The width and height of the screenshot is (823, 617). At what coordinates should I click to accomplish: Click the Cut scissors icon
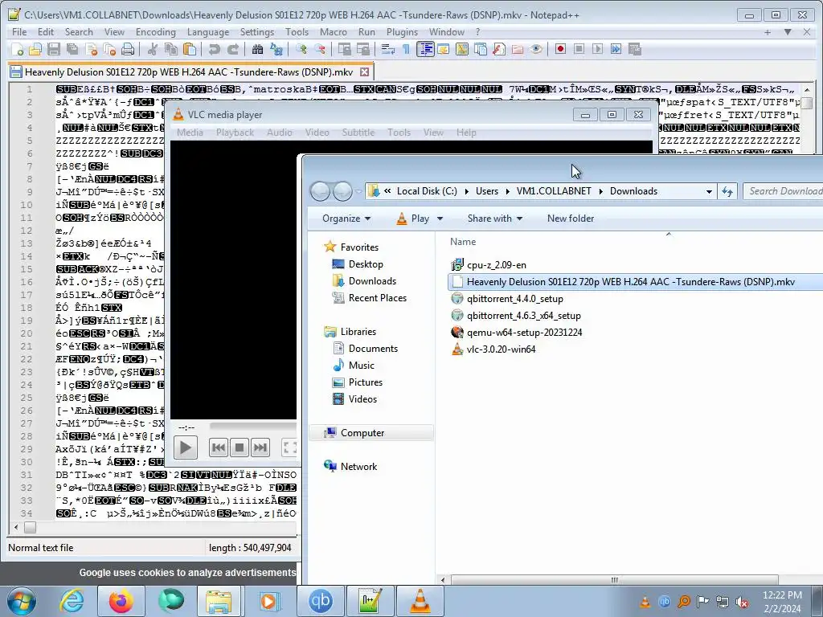point(152,49)
